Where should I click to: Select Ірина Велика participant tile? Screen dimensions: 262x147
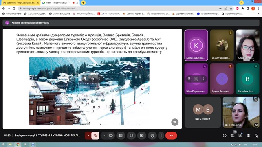[x=222, y=79]
